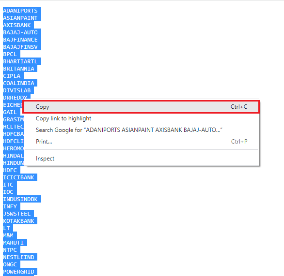The height and width of the screenshot is (276, 284).
Task: Click the AXISBANK text line
Action: coord(17,25)
